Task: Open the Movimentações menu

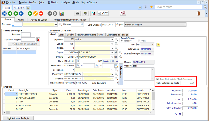Action: 28,2
